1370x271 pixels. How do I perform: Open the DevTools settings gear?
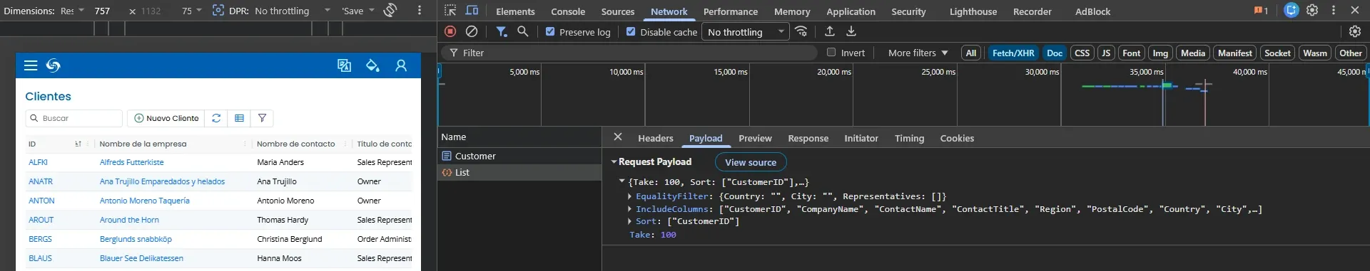tap(1312, 11)
